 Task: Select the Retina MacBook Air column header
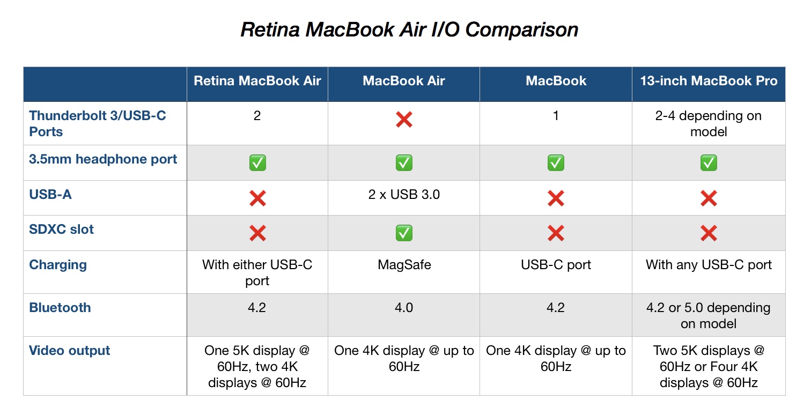click(x=257, y=81)
